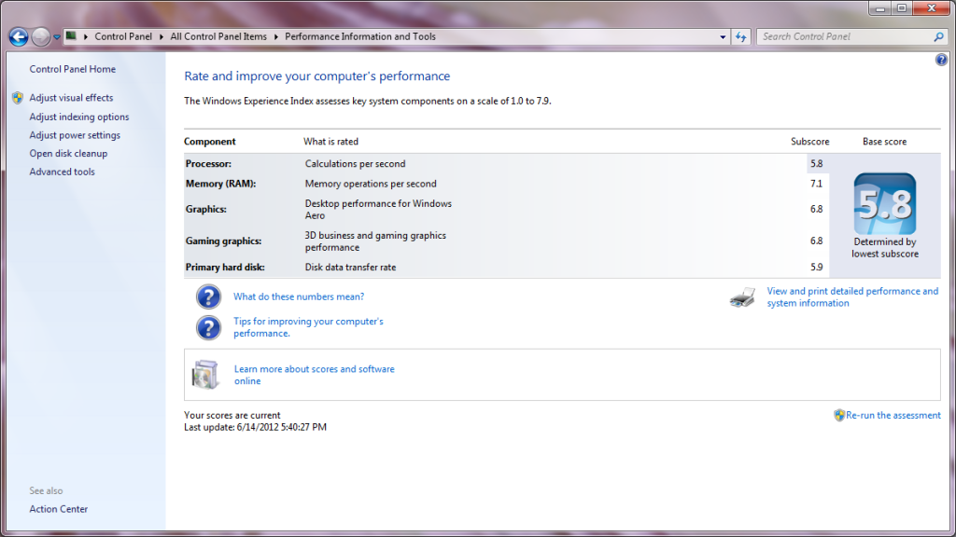Image resolution: width=956 pixels, height=537 pixels.
Task: Expand the recent pages dropdown arrow
Action: pos(57,37)
